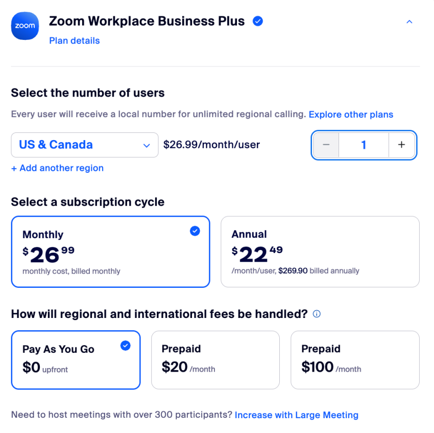The width and height of the screenshot is (434, 433).
Task: Open Explore other plans link
Action: [351, 115]
